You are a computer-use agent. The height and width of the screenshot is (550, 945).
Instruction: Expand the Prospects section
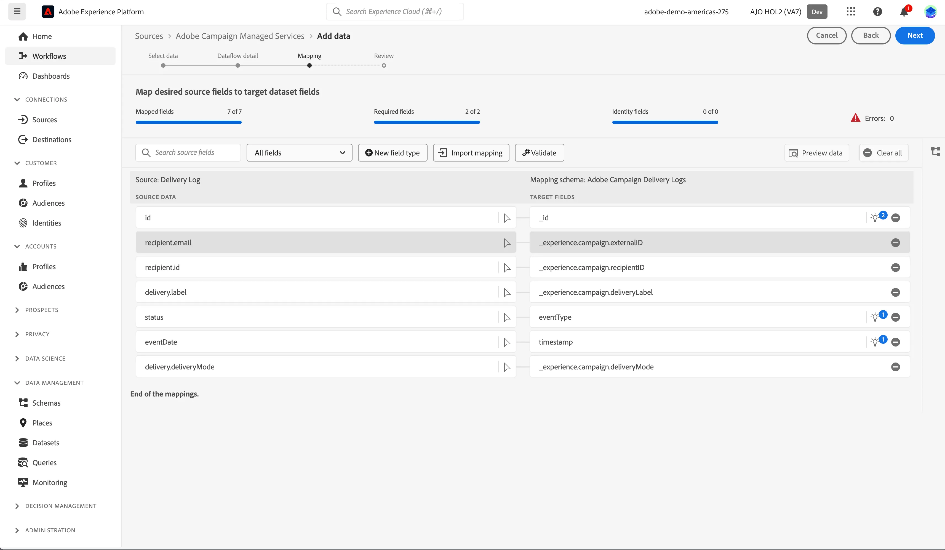coord(17,310)
